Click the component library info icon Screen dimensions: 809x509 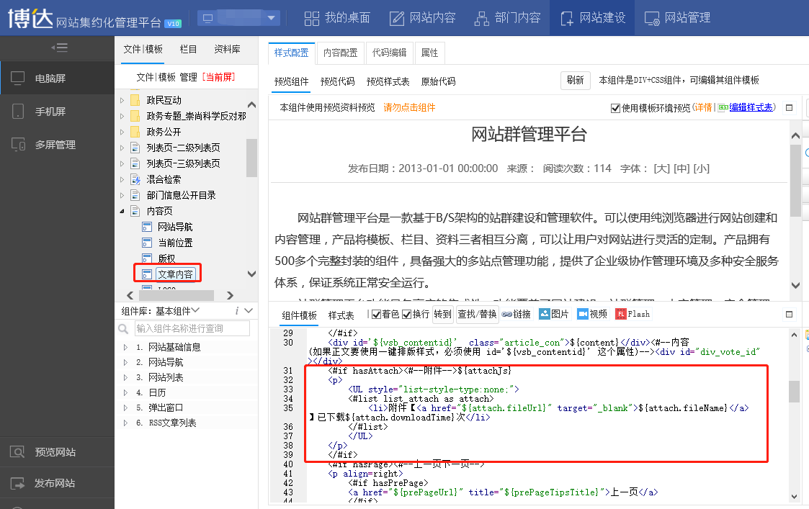click(236, 311)
